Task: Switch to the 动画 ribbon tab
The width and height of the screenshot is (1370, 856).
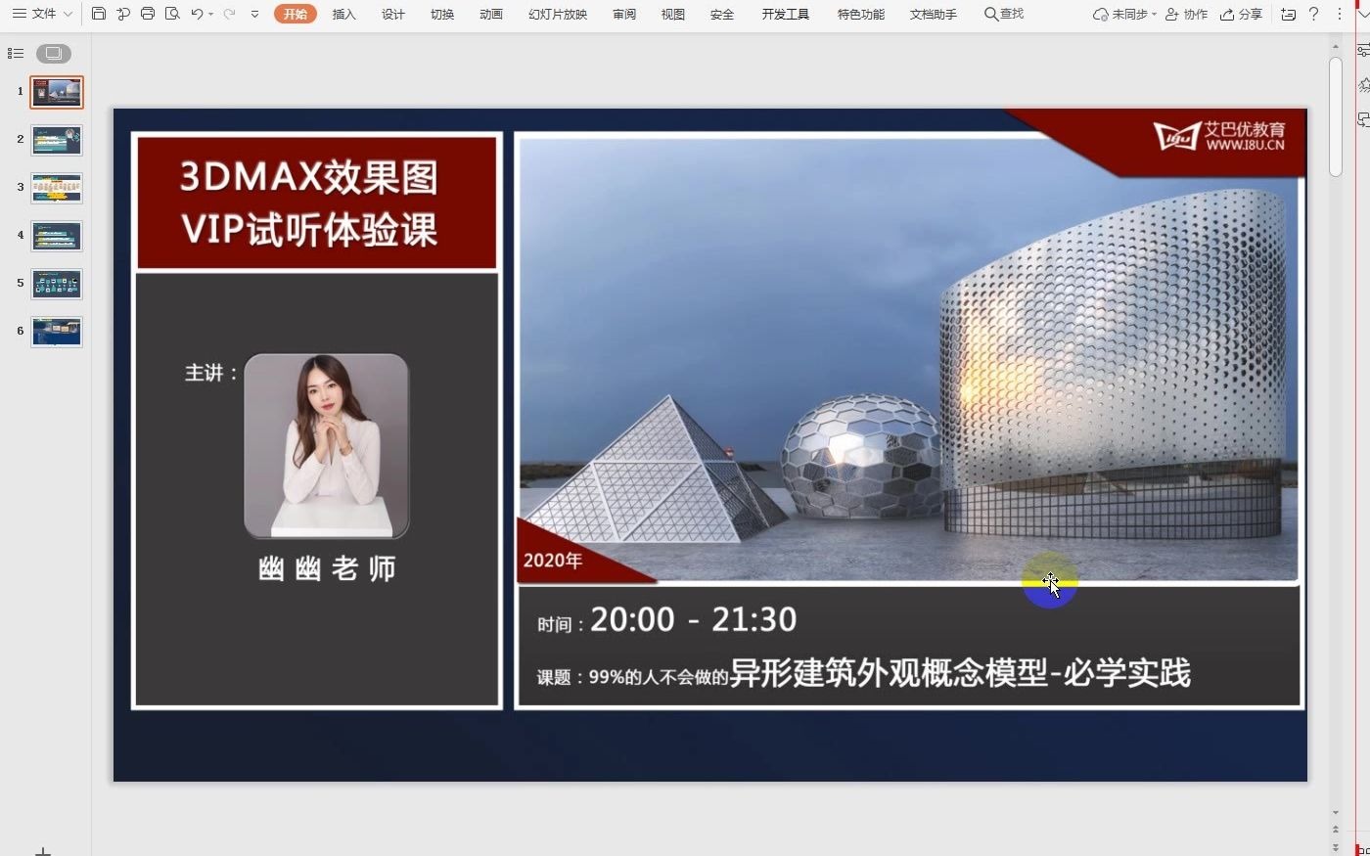Action: 490,14
